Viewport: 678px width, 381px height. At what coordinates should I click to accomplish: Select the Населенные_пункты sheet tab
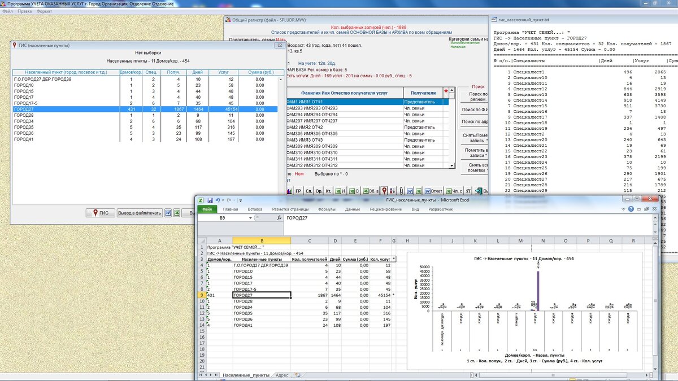point(246,375)
